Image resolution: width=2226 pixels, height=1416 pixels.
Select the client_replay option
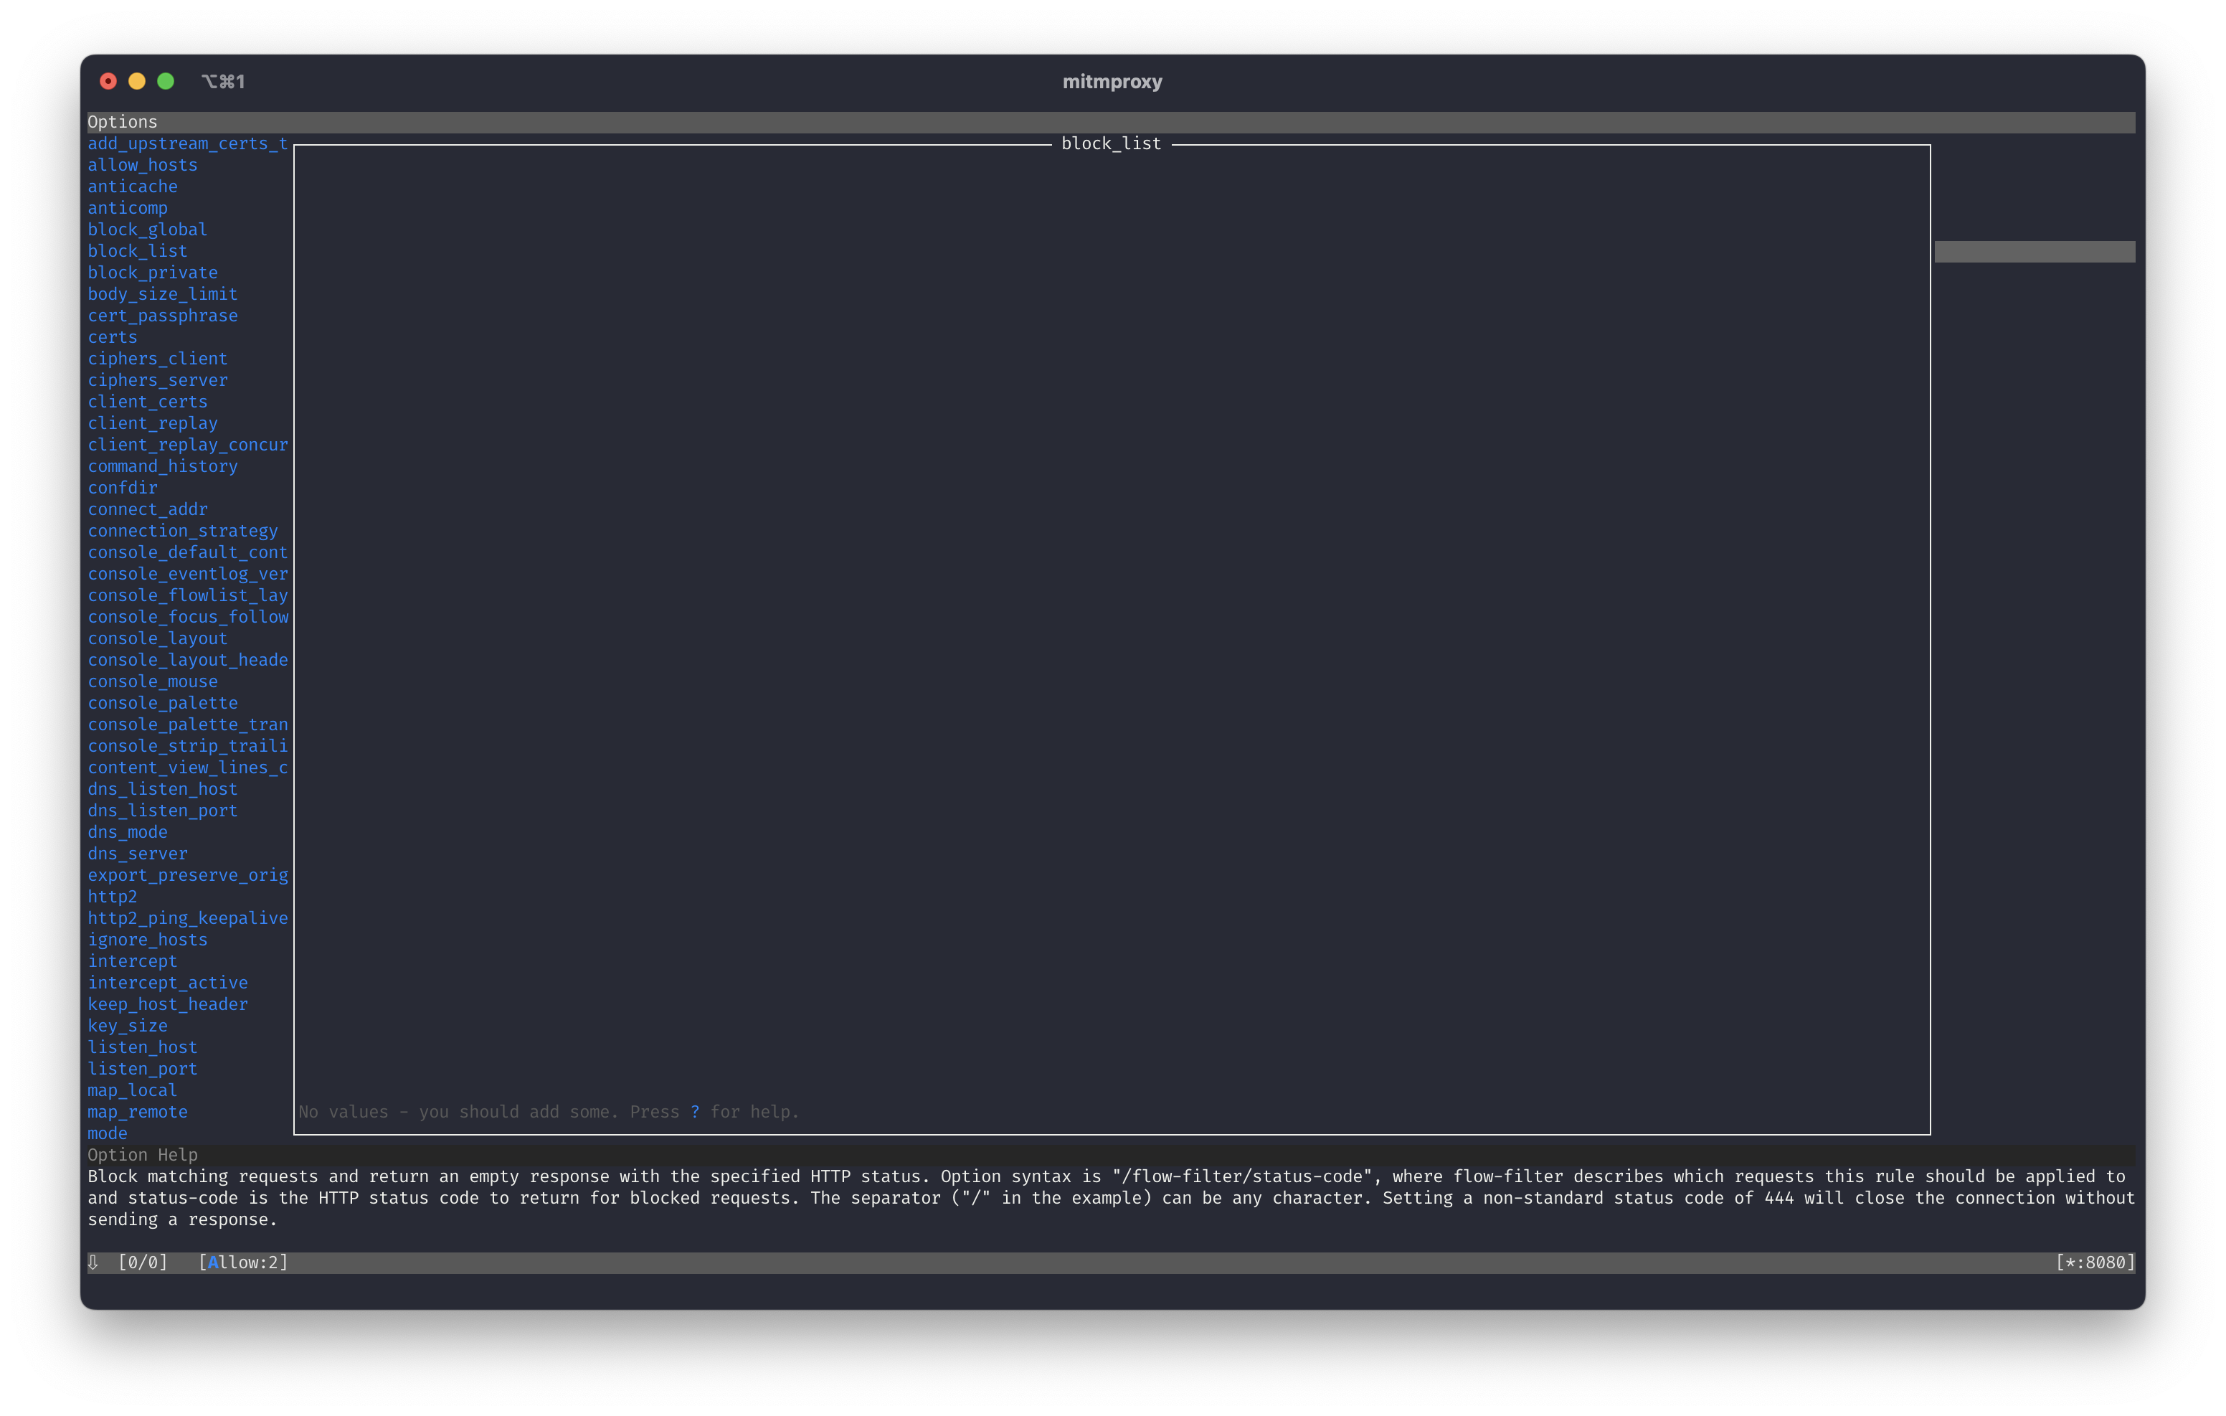tap(153, 423)
